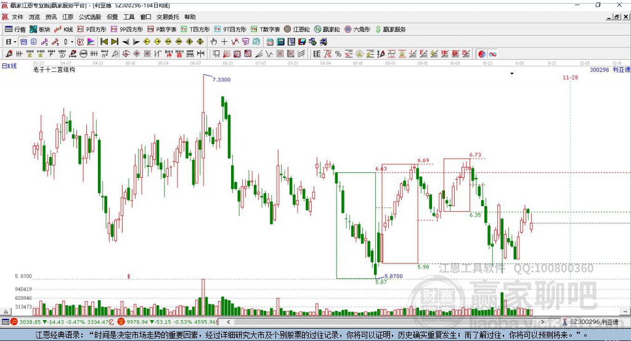
Task: Open the 文件 menu
Action: tap(17, 17)
